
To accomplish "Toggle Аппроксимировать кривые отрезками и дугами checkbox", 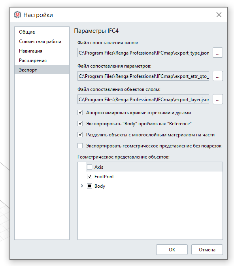I will pos(80,113).
